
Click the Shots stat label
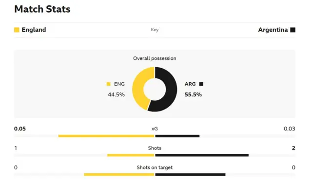(x=155, y=148)
